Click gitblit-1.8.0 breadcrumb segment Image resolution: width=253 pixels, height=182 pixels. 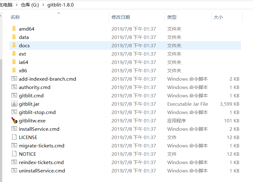(60, 5)
